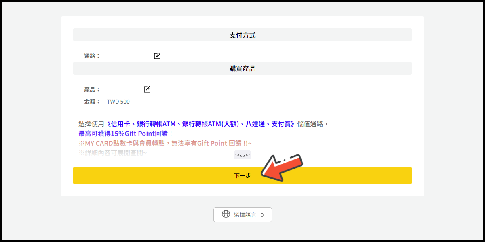485x242 pixels.
Task: Click the TWD 500 amount value
Action: [118, 102]
